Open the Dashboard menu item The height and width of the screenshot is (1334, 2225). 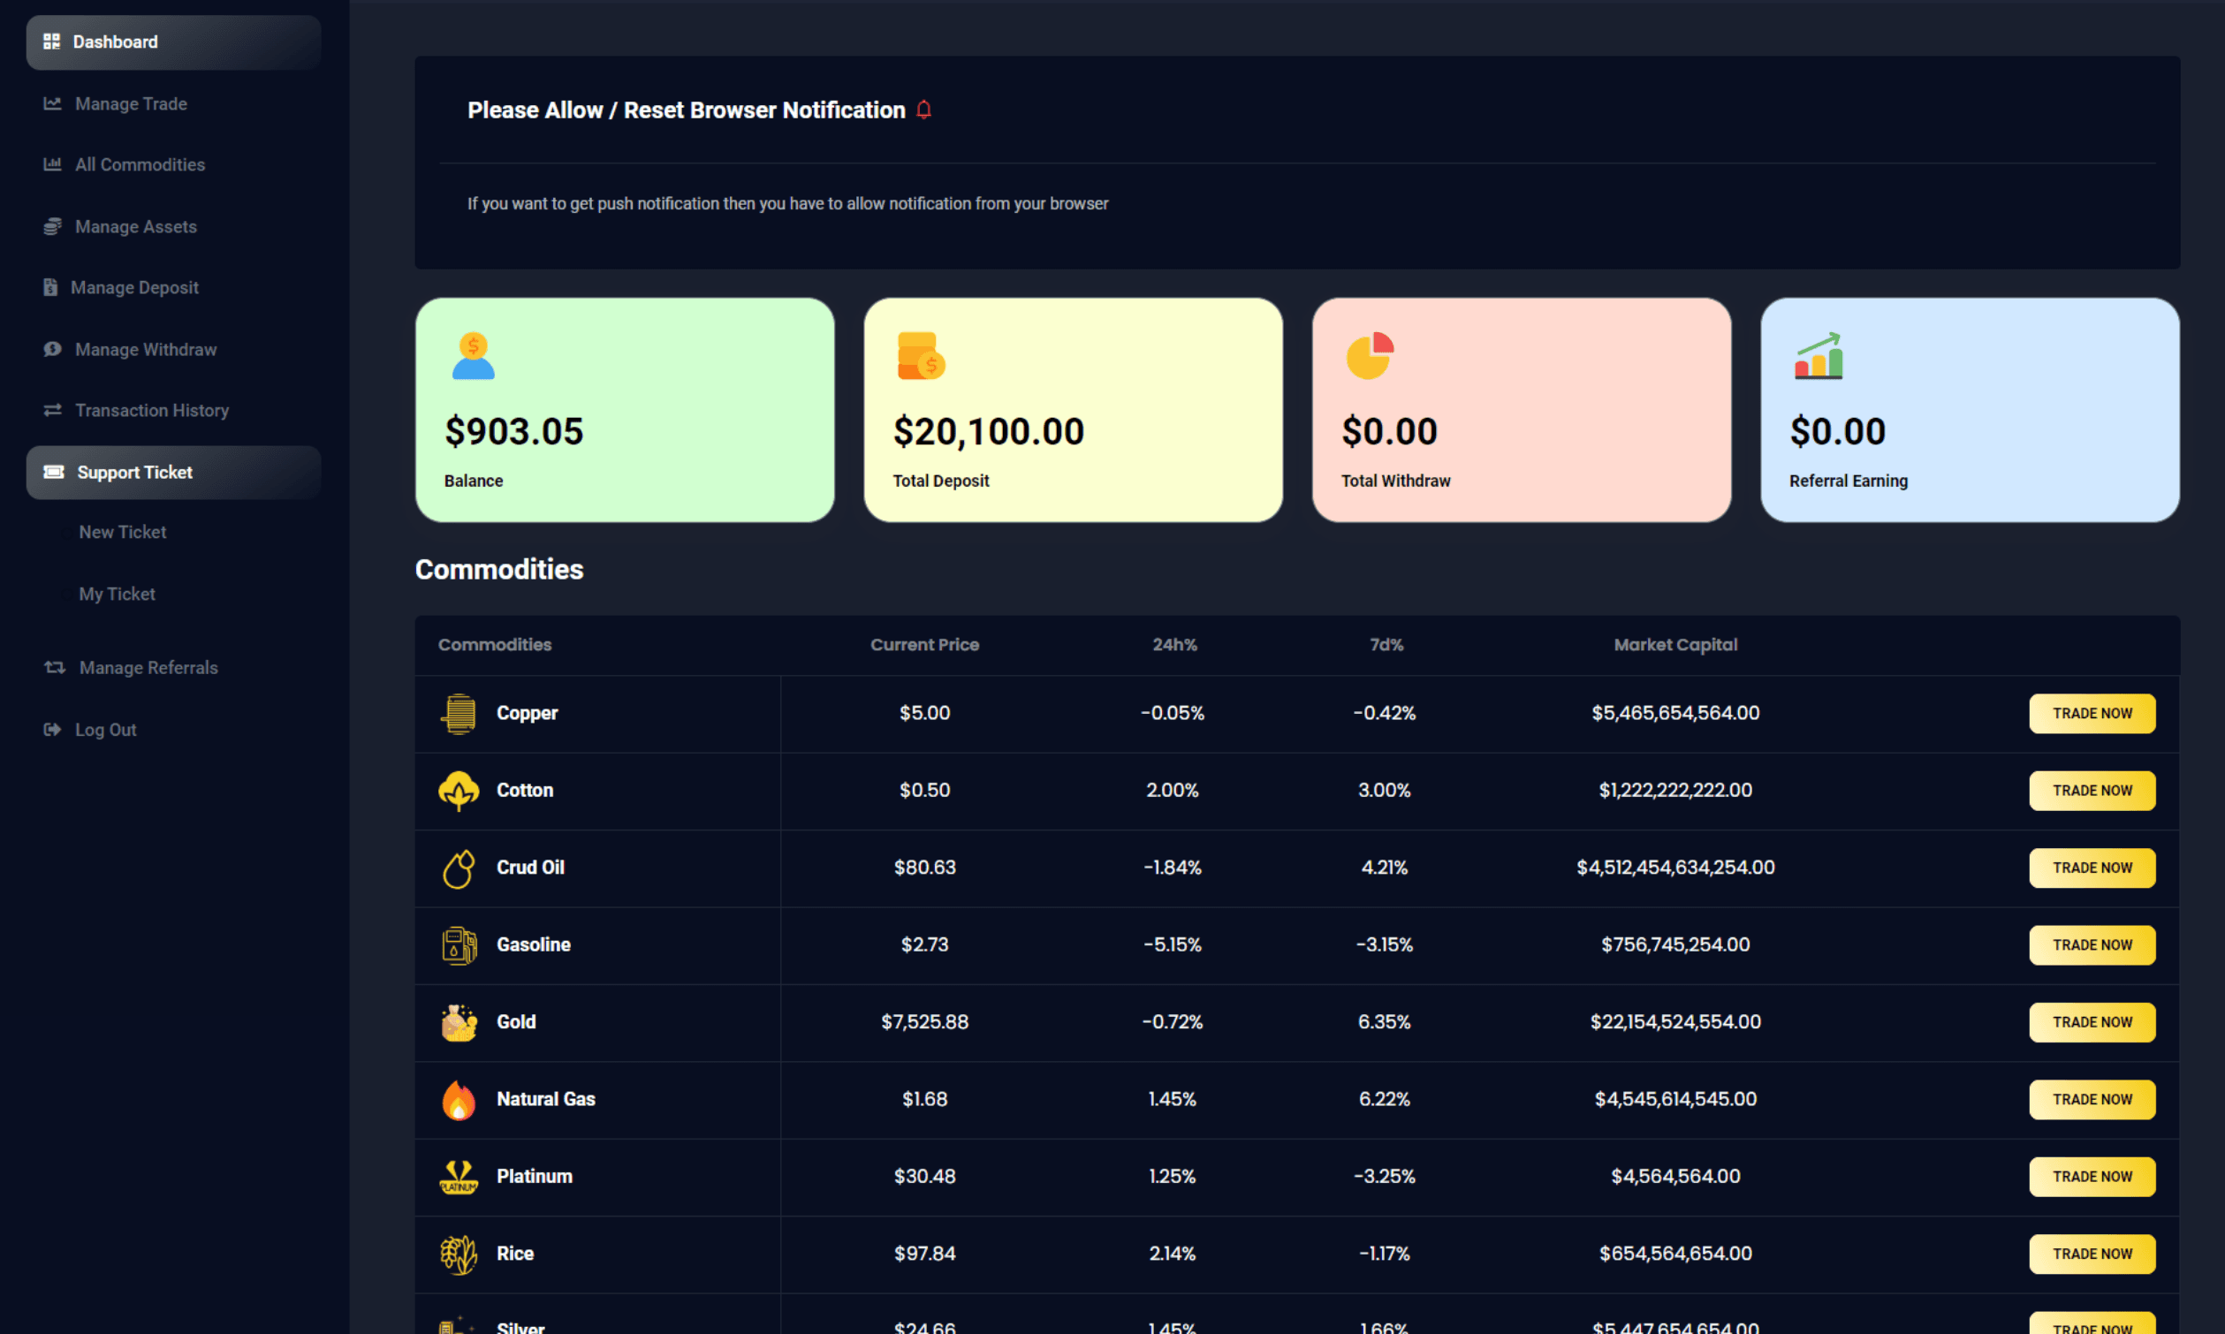[115, 42]
